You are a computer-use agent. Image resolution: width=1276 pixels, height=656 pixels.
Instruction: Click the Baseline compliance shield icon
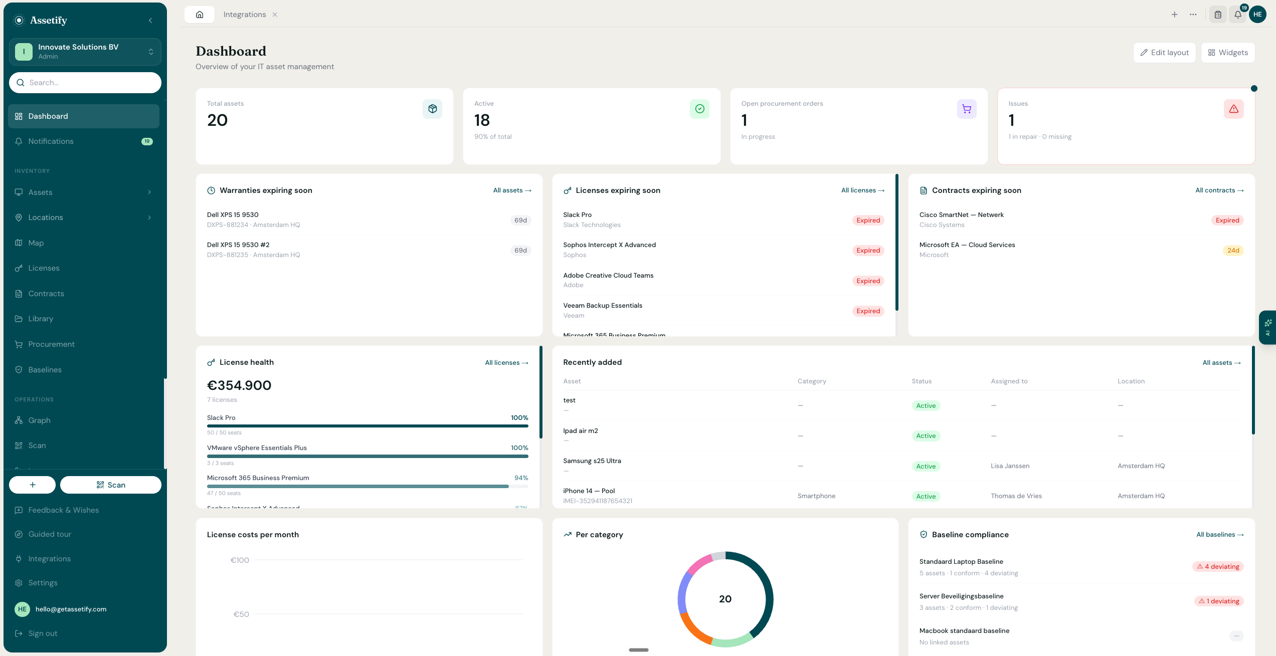coord(924,535)
